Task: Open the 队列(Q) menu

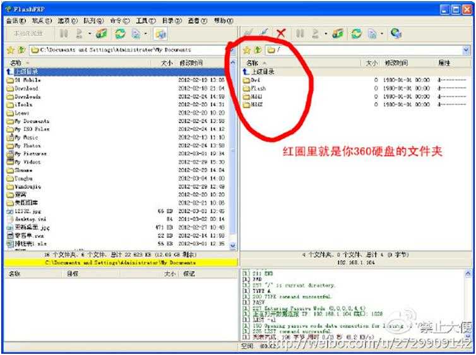Action: [x=93, y=21]
